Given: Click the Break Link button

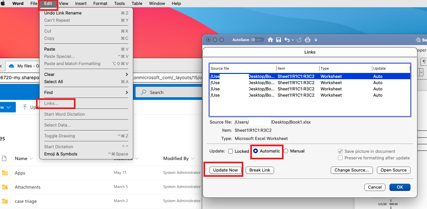Looking at the screenshot, I should tap(260, 170).
